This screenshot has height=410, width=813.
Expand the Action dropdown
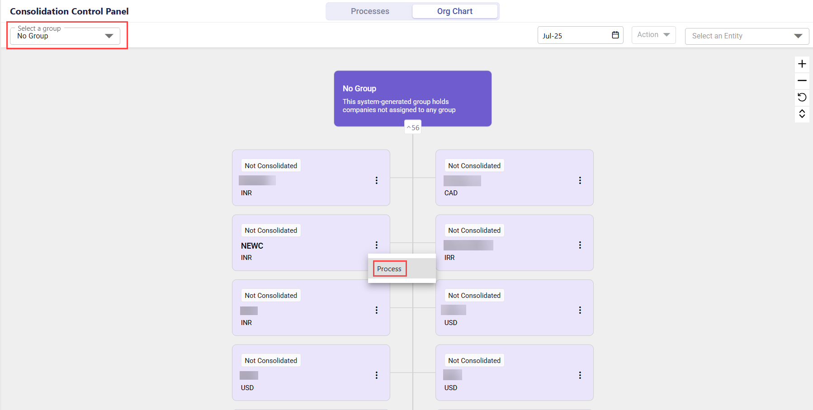click(x=653, y=35)
